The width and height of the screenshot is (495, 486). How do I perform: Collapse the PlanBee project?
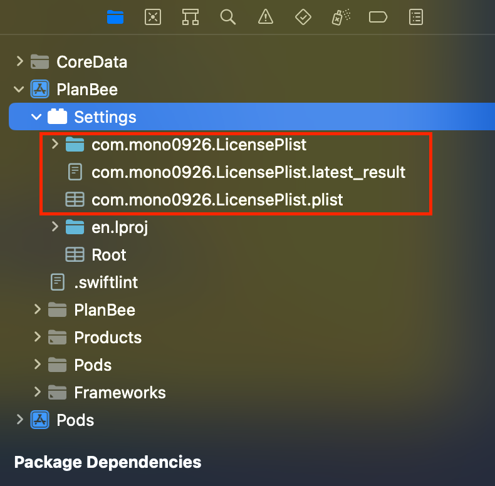tap(19, 89)
